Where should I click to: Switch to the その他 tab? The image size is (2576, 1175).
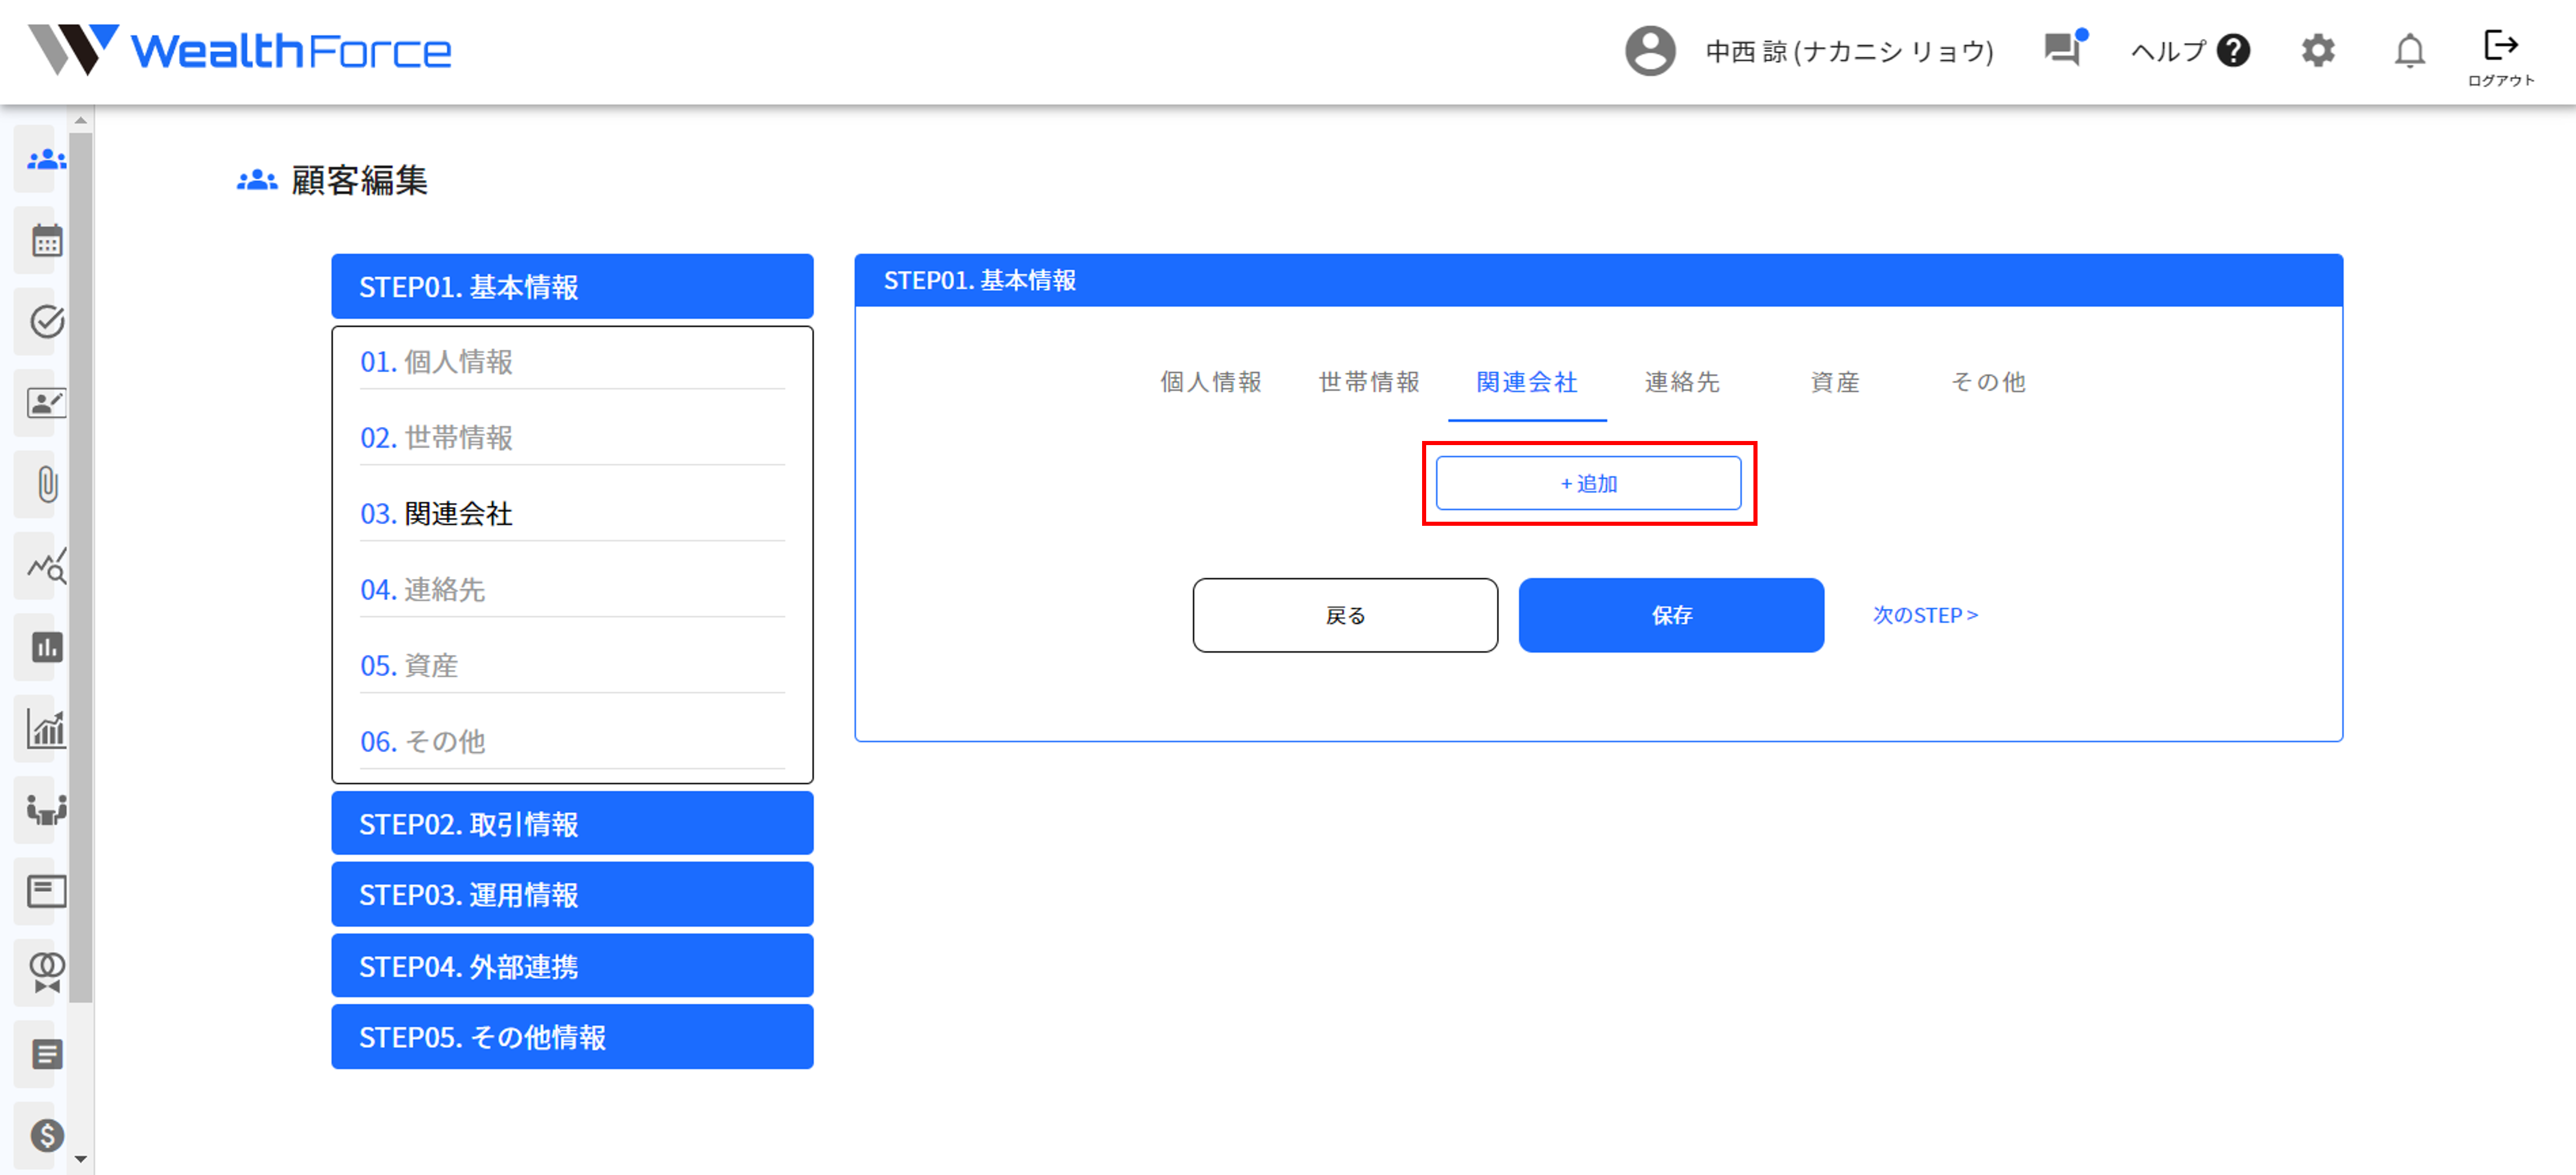1988,383
